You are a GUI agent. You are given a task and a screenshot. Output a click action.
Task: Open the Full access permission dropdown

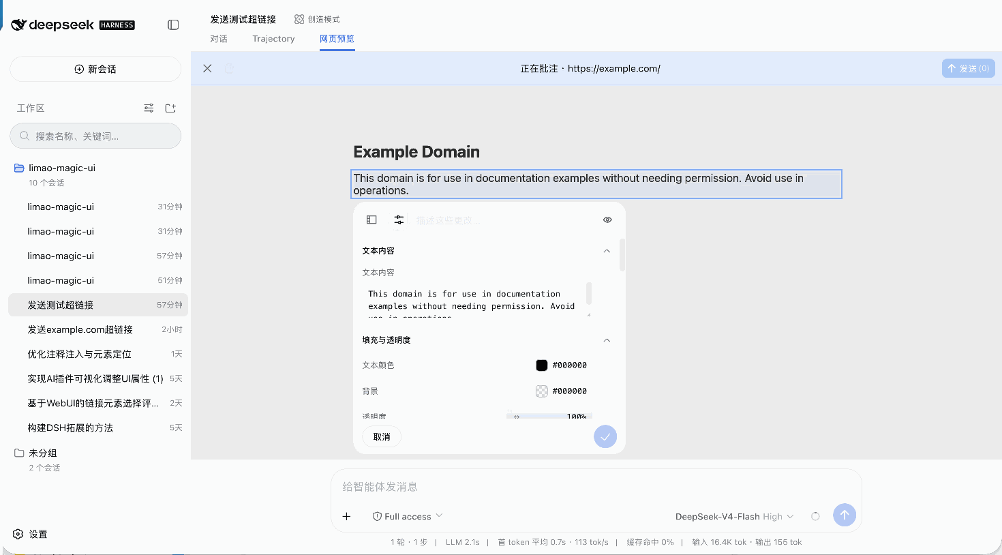tap(408, 516)
